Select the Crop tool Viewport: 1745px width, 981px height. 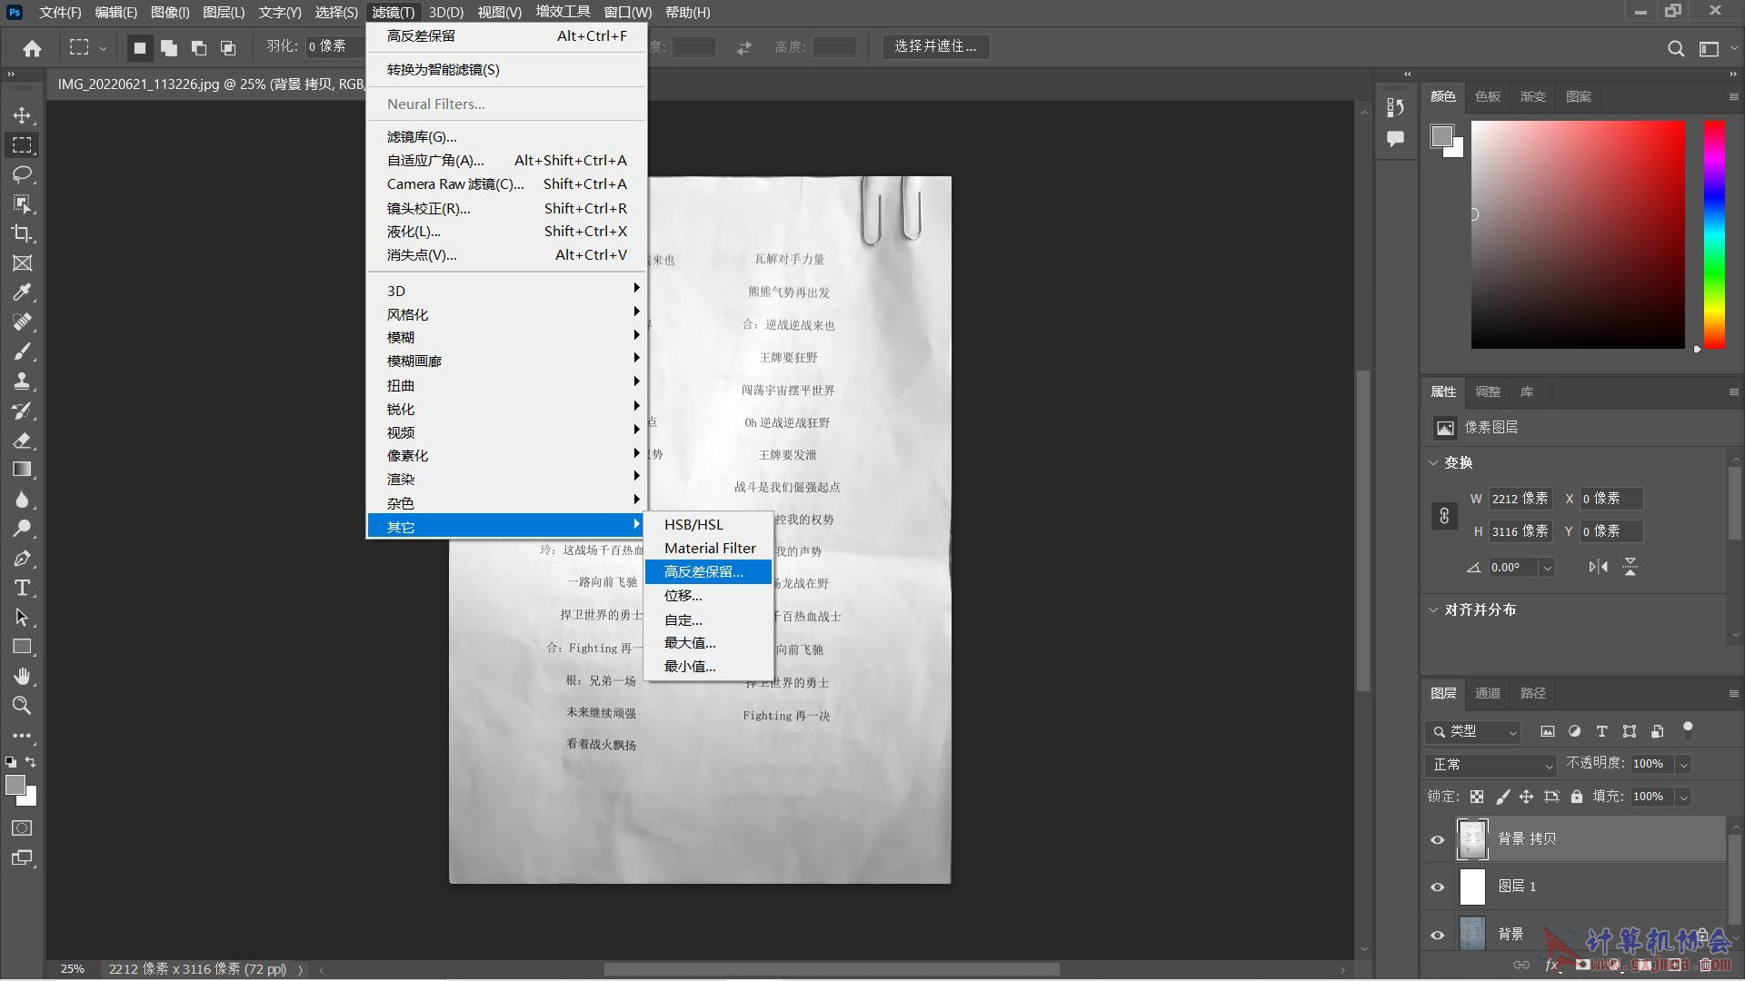coord(22,233)
